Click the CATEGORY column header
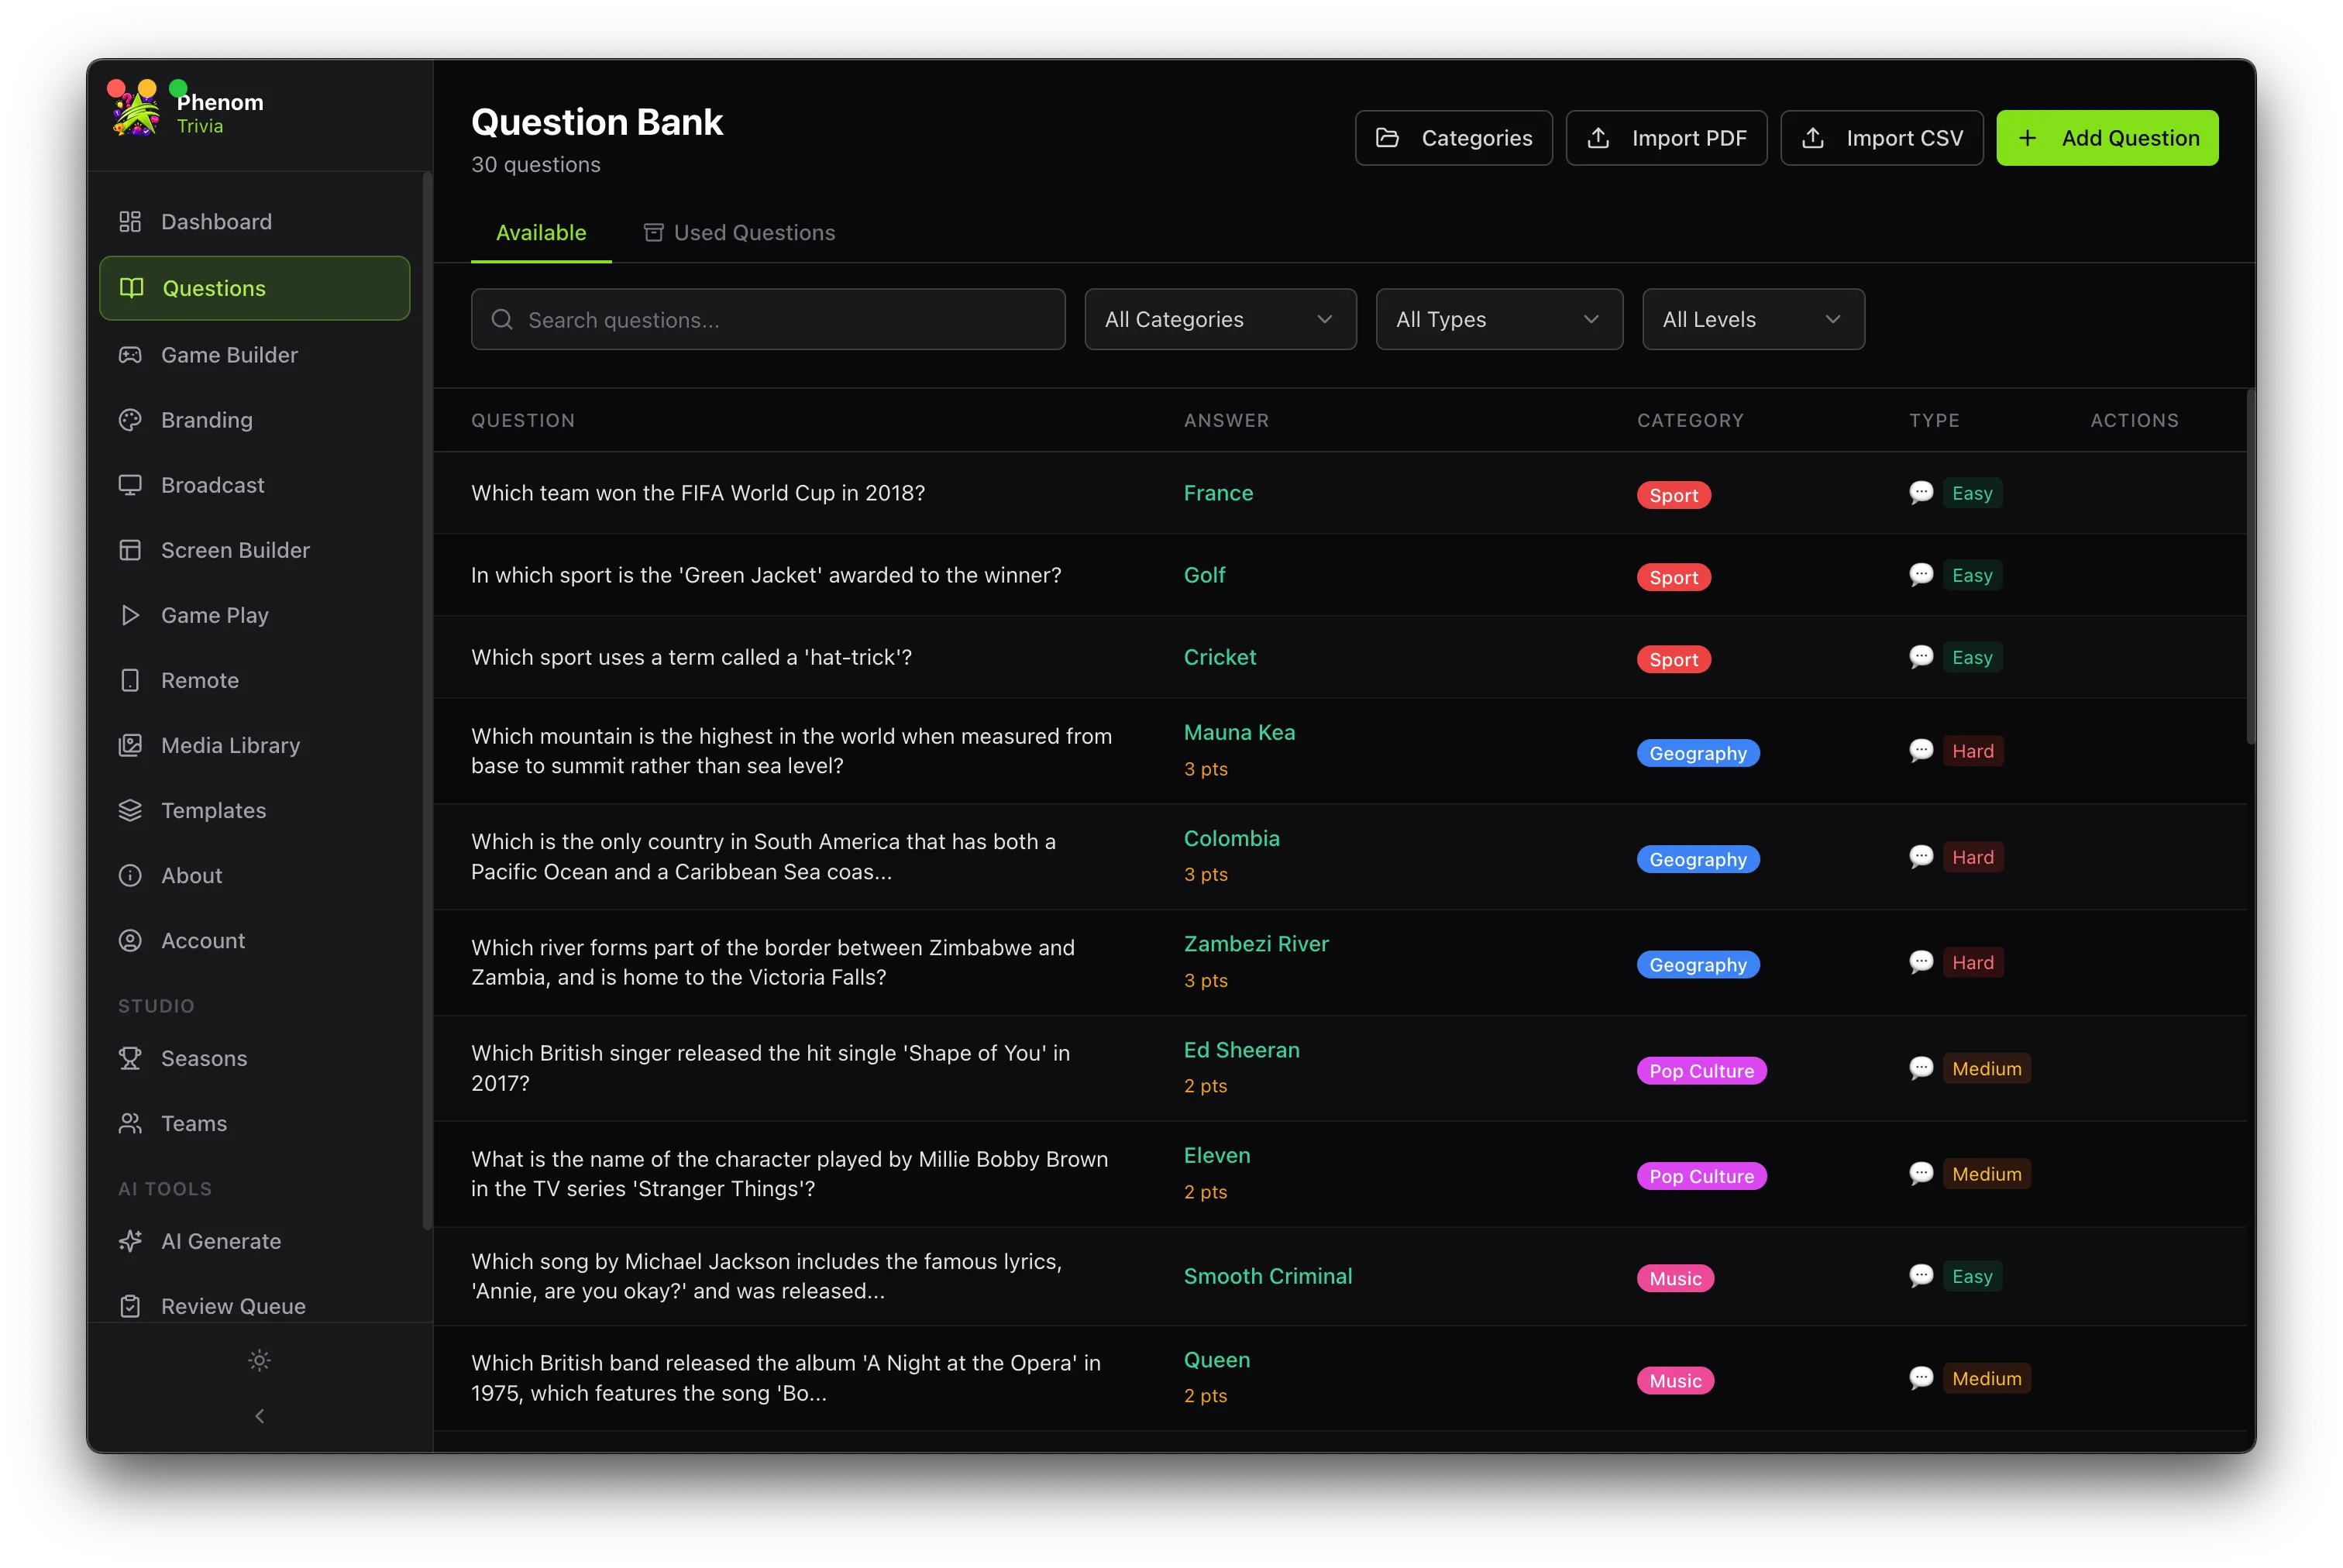 pyautogui.click(x=1690, y=421)
